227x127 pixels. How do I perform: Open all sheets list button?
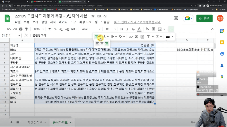[18, 122]
